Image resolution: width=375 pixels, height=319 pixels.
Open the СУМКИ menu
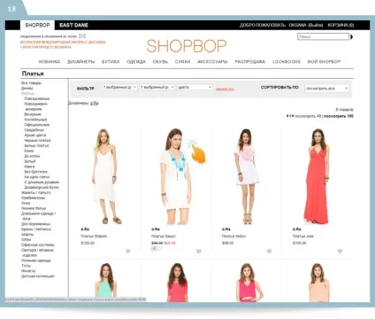(182, 62)
